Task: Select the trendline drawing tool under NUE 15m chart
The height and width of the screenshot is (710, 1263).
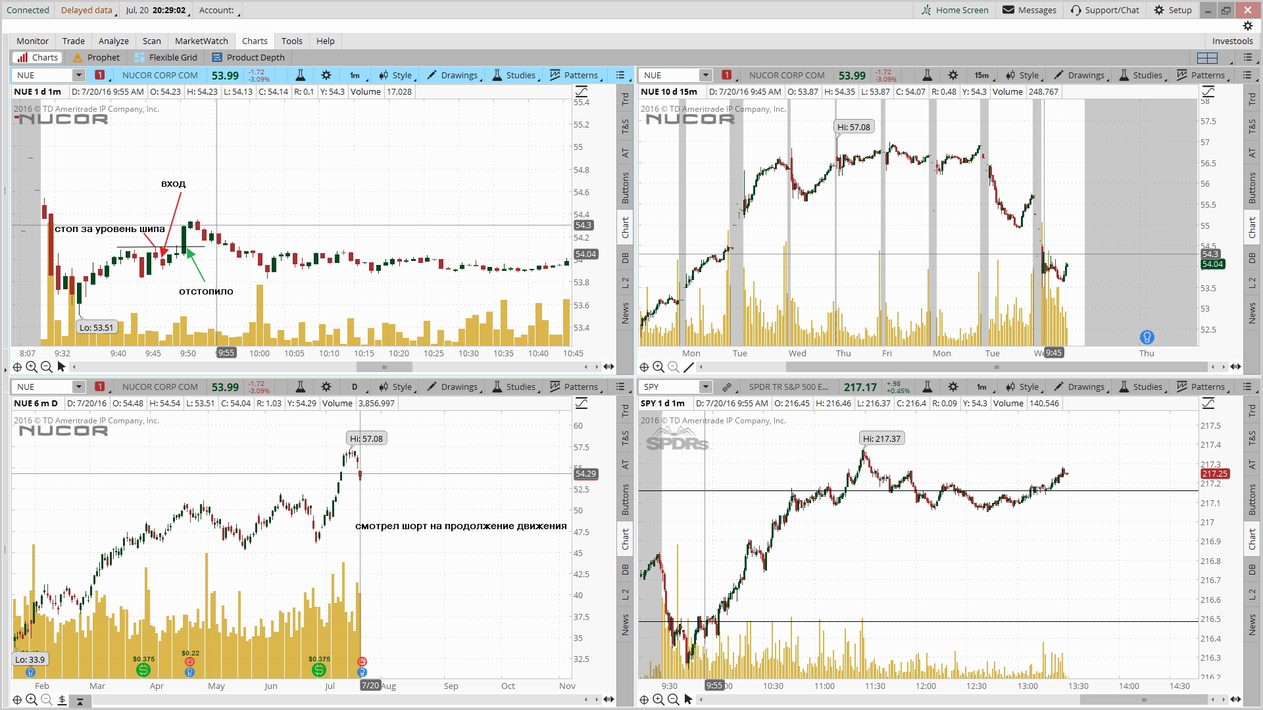Action: (x=689, y=367)
